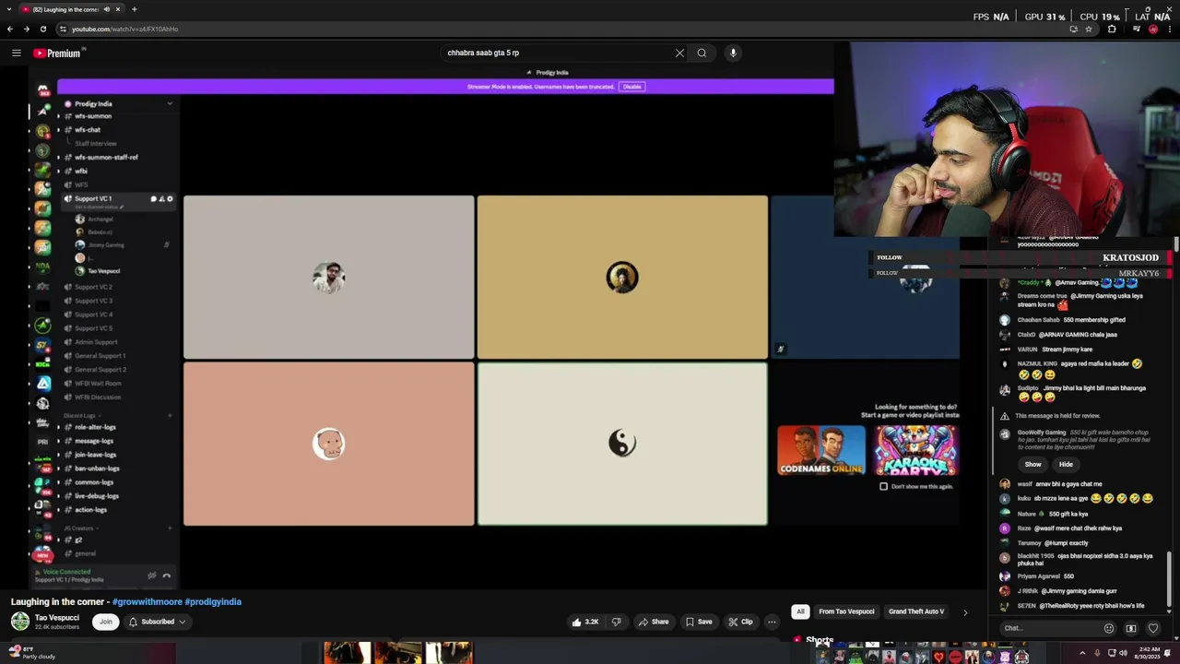
Task: Clip this video with scissors
Action: pyautogui.click(x=740, y=622)
